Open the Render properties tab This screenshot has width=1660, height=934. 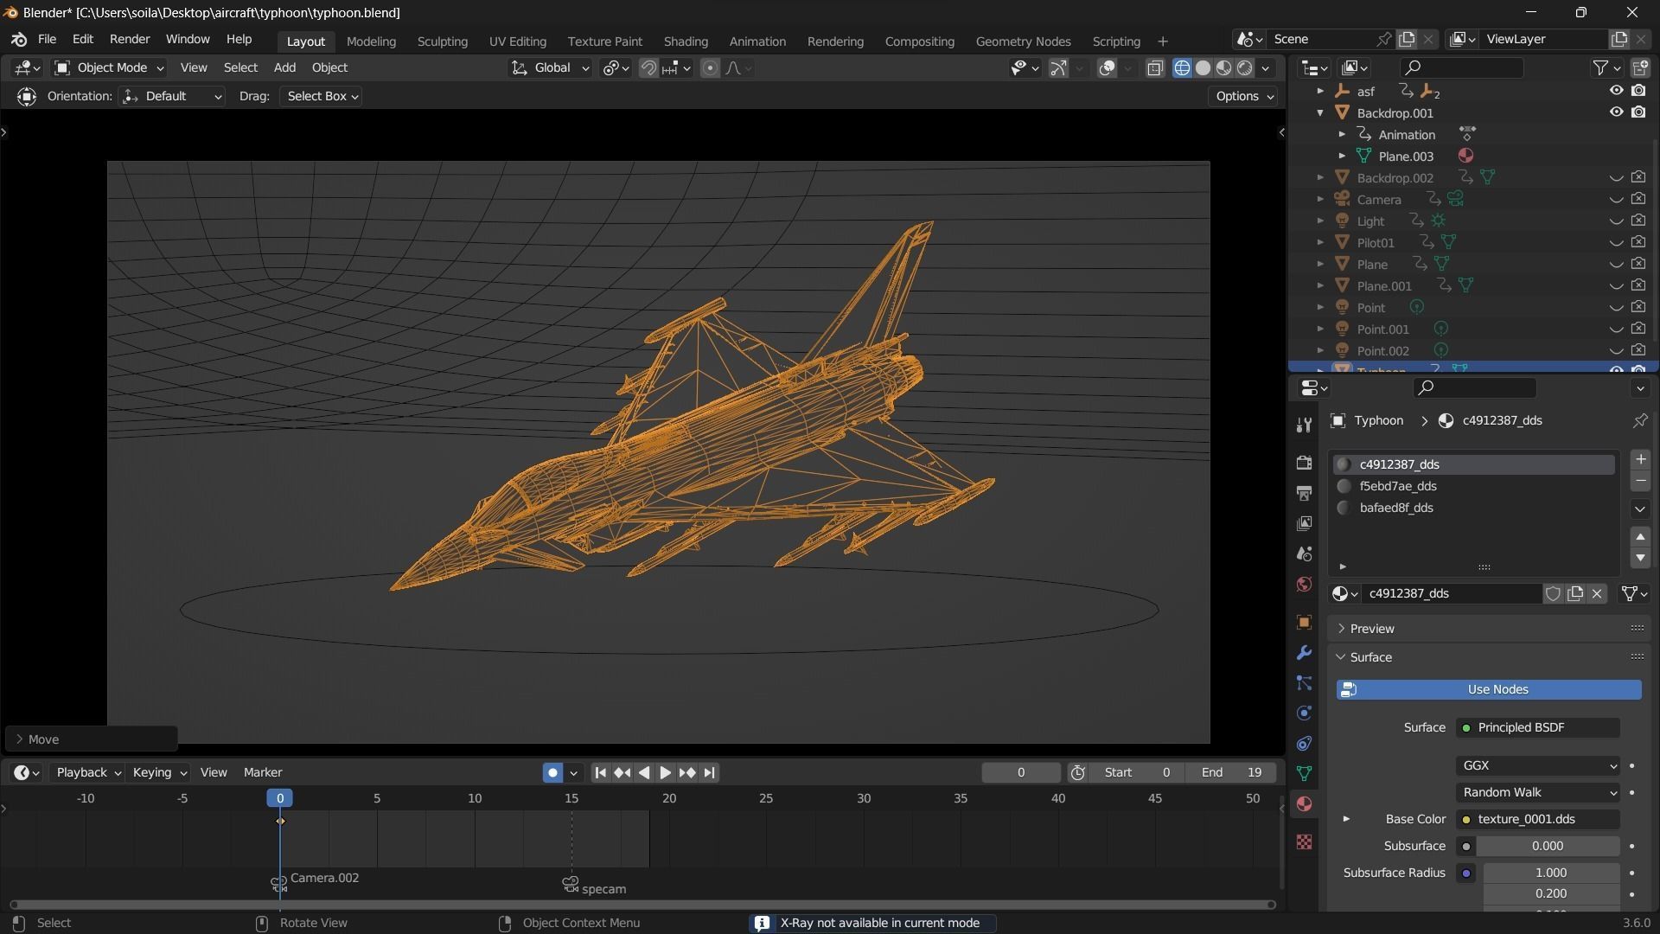tap(1304, 463)
